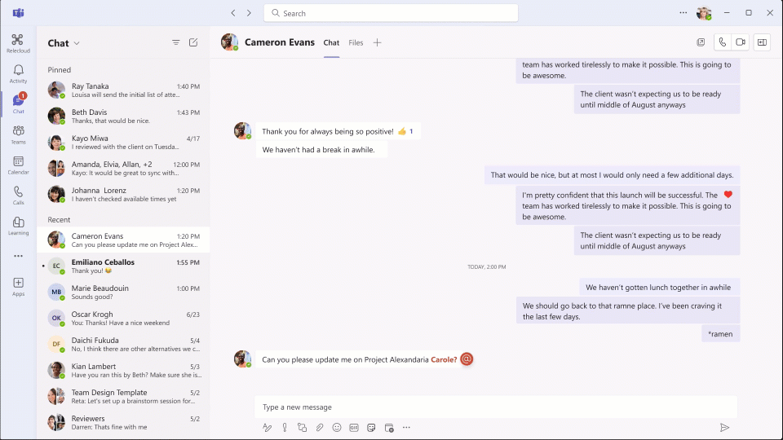Attach a file using the paperclip icon
Screen dimensions: 783x440
tap(320, 427)
